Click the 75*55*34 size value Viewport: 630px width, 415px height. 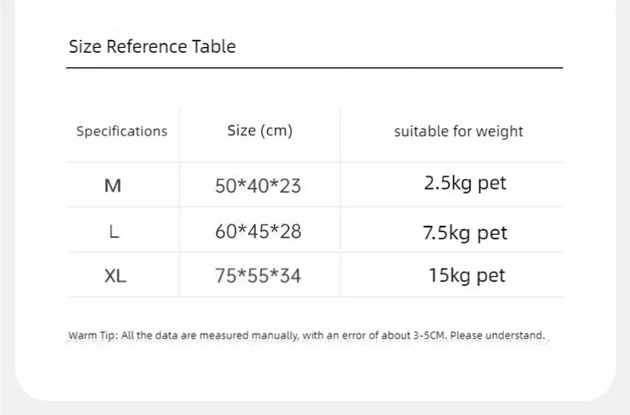tap(258, 276)
